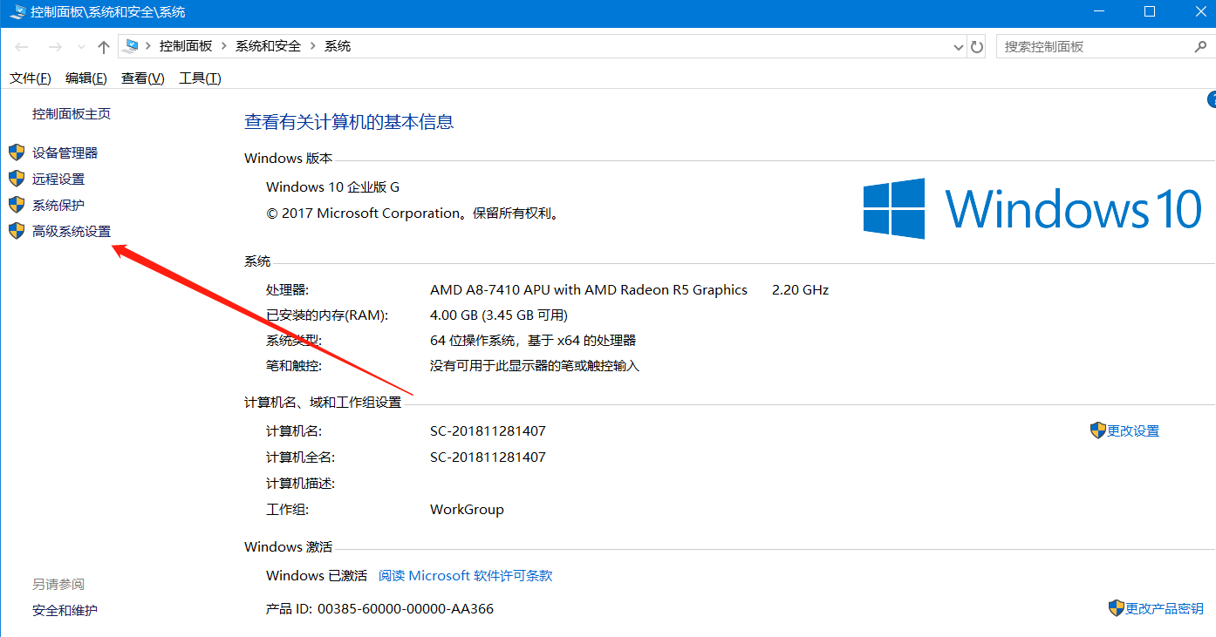Click the 产品 ID 00385-60000-00000-AA366 text
This screenshot has width=1216, height=637.
tap(379, 609)
